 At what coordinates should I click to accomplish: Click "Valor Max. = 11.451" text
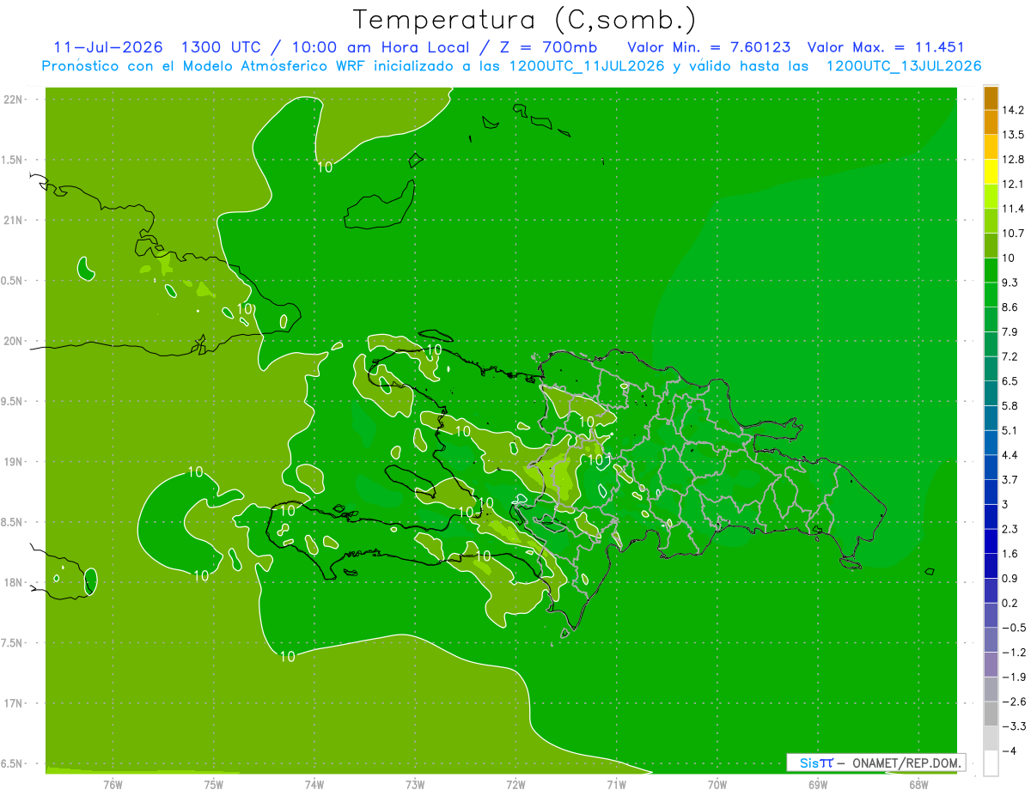click(886, 47)
